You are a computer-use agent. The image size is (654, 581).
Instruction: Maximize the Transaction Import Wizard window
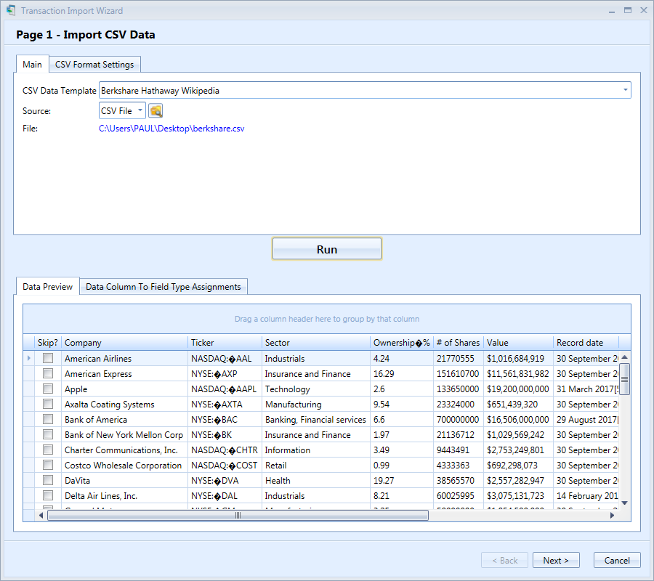628,10
